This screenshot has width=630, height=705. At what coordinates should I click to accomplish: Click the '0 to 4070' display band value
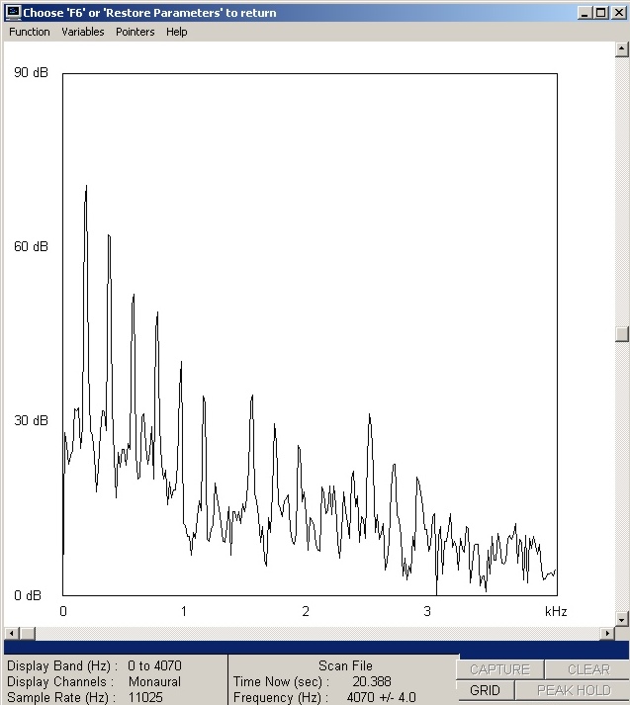pyautogui.click(x=154, y=665)
